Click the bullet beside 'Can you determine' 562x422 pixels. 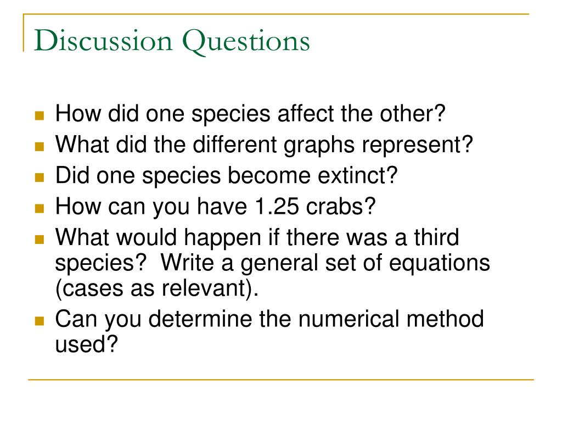[40, 320]
